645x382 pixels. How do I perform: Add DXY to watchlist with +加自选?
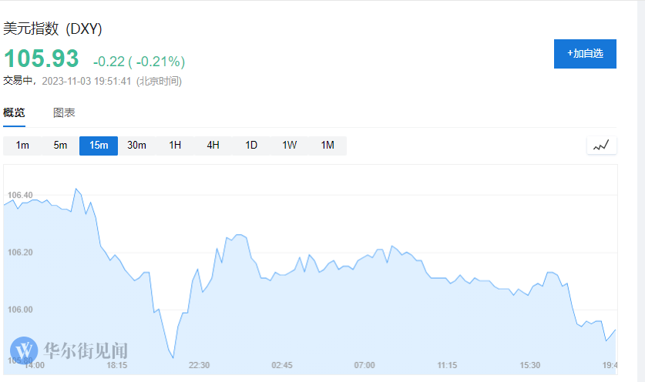click(x=585, y=54)
